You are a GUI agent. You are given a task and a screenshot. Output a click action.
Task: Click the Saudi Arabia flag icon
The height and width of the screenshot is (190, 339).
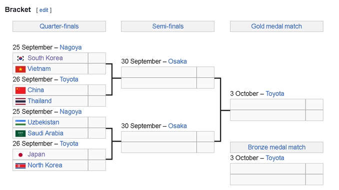click(x=20, y=133)
